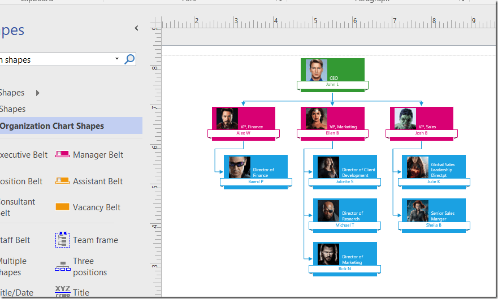This screenshot has height=299, width=498.
Task: Click the Assistant Belt label
Action: 98,181
